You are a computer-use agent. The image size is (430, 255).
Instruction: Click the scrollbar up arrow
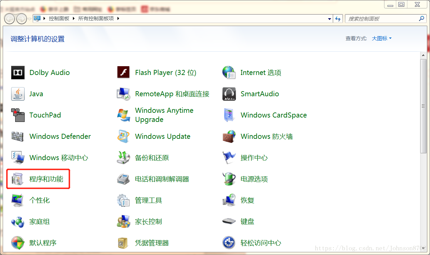(423, 55)
